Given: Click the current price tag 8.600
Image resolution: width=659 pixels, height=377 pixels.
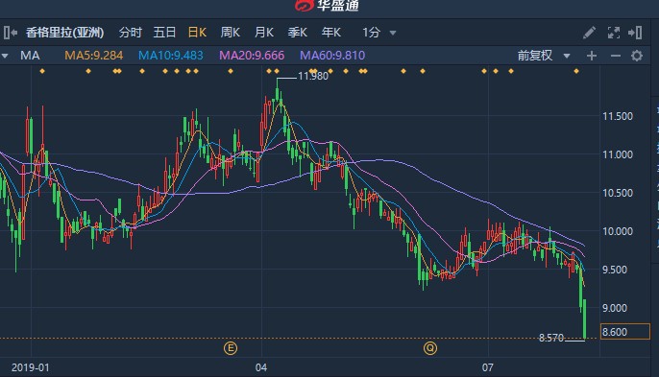Looking at the screenshot, I should point(625,332).
